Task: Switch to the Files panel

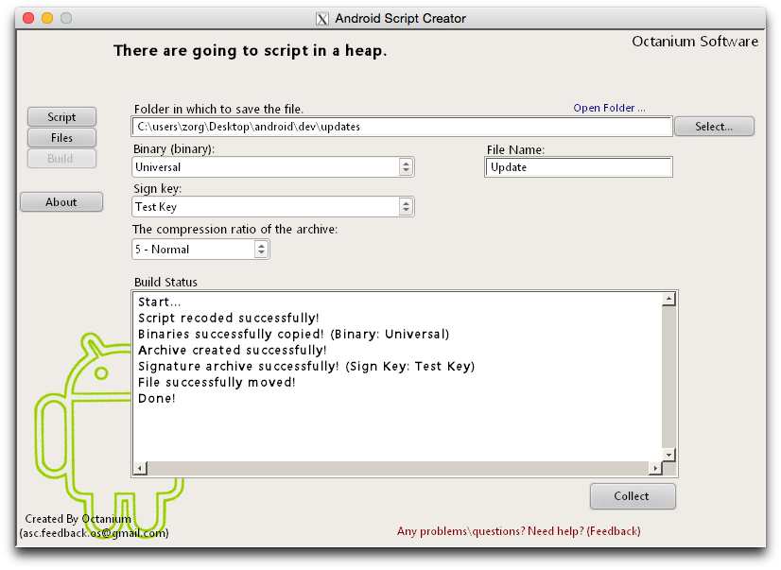Action: click(x=61, y=138)
